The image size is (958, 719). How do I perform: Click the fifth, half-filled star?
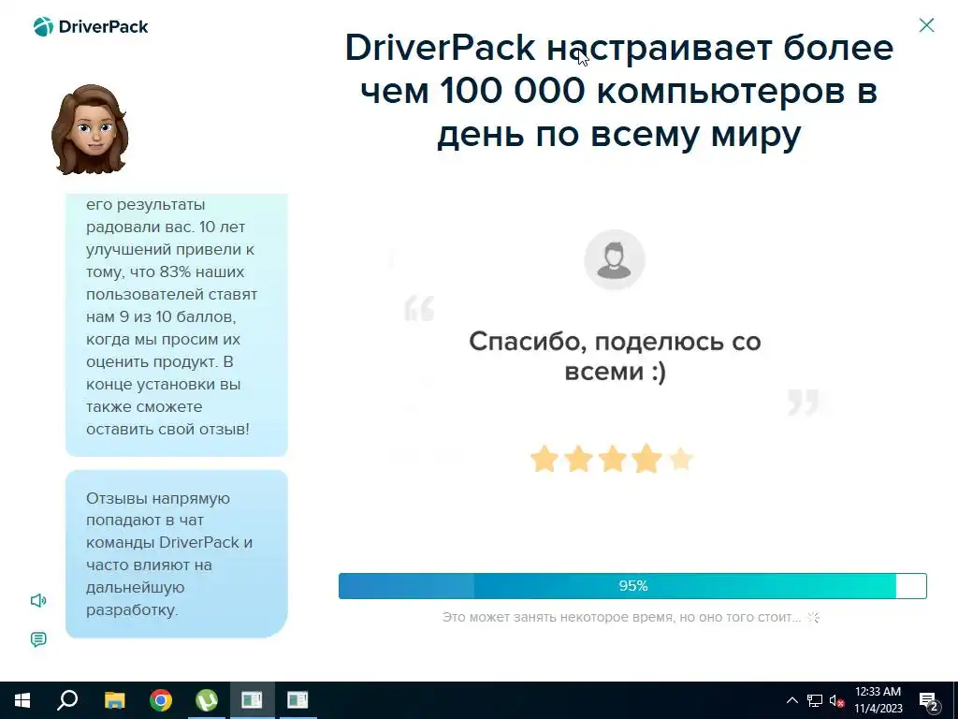[681, 459]
